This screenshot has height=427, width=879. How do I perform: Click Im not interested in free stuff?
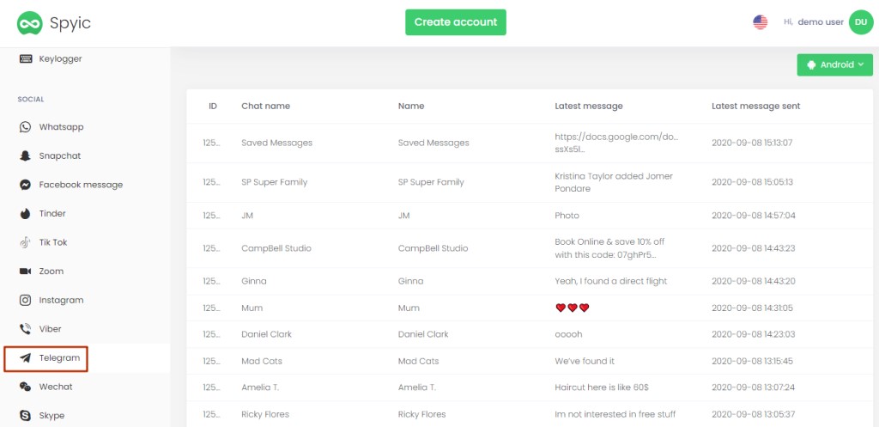[615, 415]
